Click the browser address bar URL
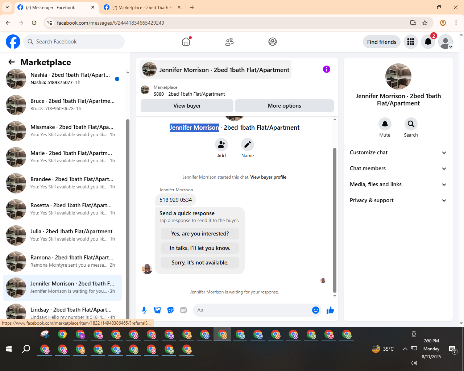This screenshot has width=464, height=371. [111, 23]
